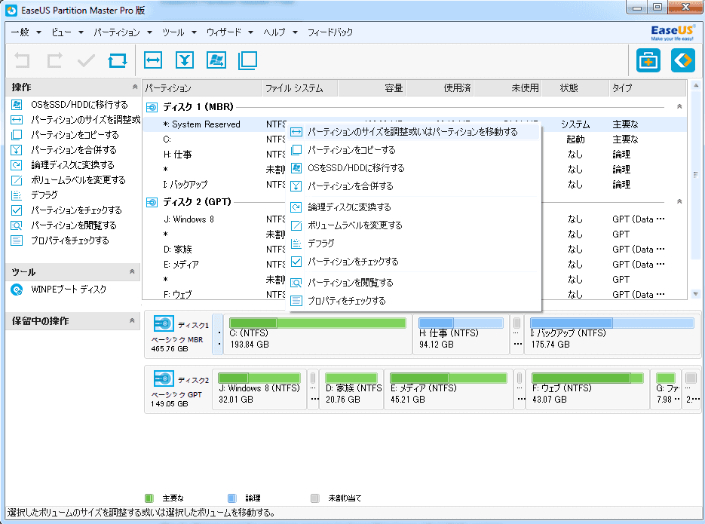Choose context menu item パーティションのサイズを調整或いはパーティションを移動する

coord(413,132)
